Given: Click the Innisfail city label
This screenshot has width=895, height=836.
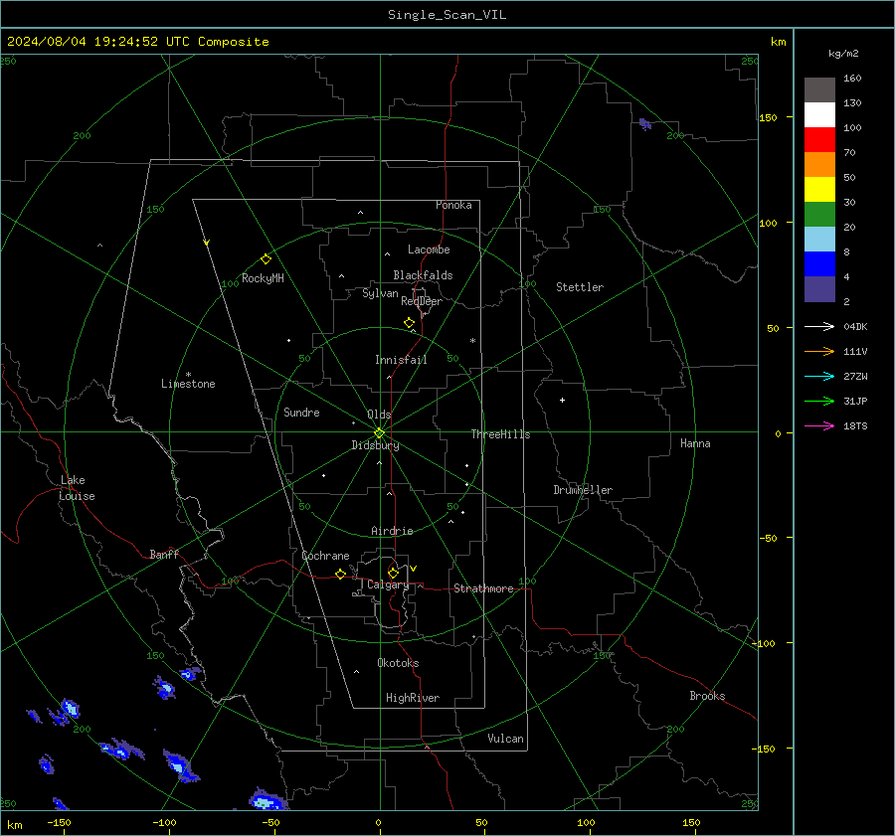Looking at the screenshot, I should pyautogui.click(x=401, y=360).
